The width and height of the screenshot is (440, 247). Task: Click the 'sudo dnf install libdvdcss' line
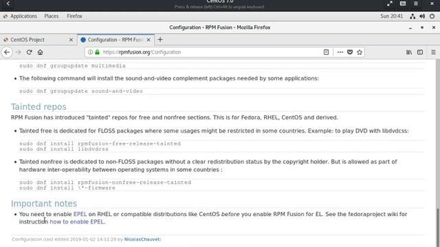click(x=64, y=150)
